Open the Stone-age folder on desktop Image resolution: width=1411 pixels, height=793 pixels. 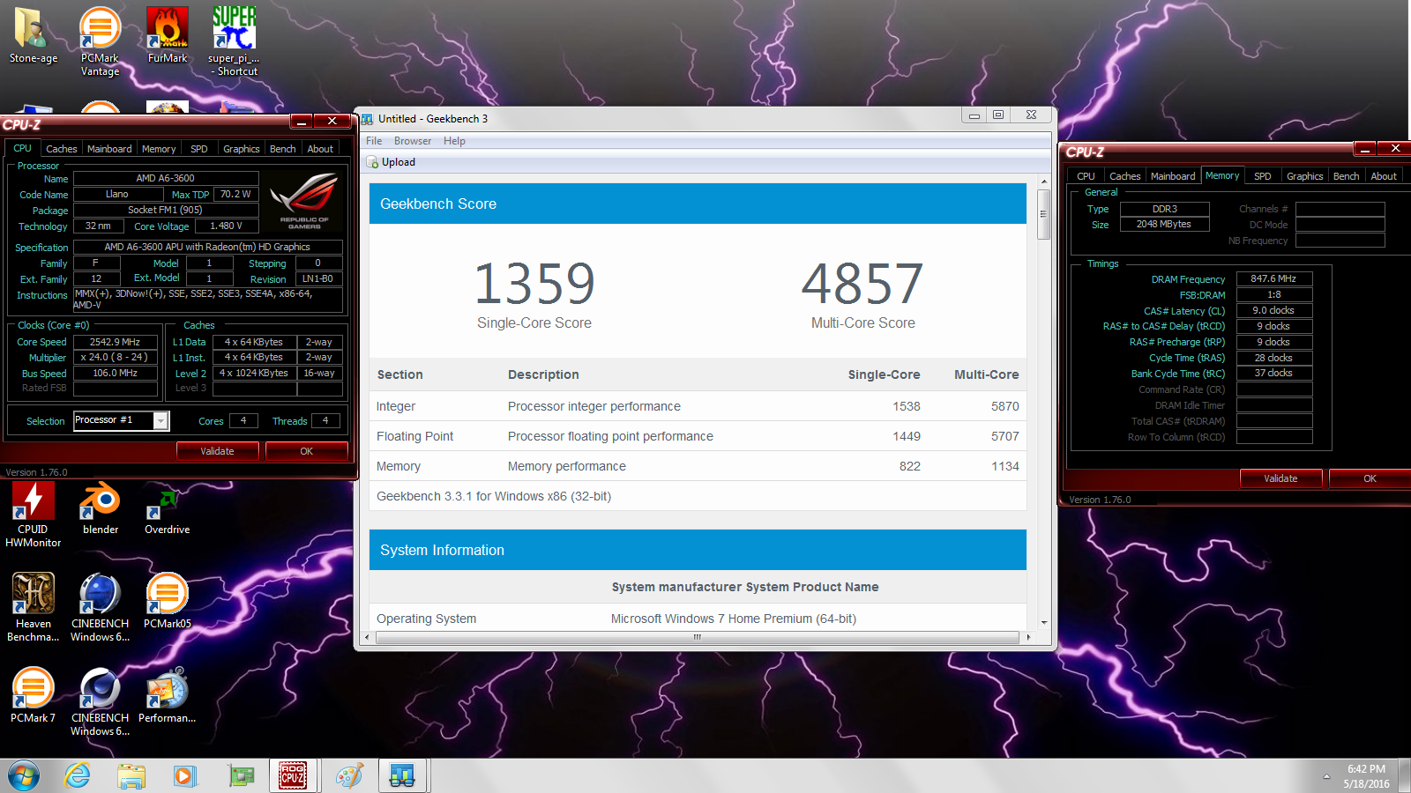[34, 35]
